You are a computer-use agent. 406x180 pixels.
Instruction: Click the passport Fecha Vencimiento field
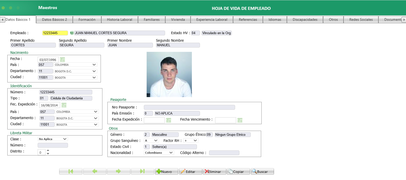(x=225, y=120)
